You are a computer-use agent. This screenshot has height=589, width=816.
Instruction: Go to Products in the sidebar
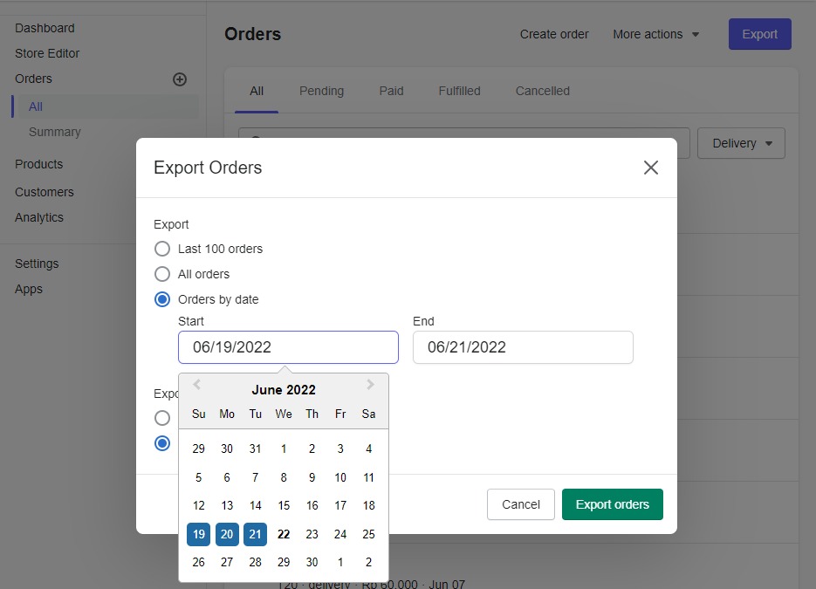pos(39,164)
